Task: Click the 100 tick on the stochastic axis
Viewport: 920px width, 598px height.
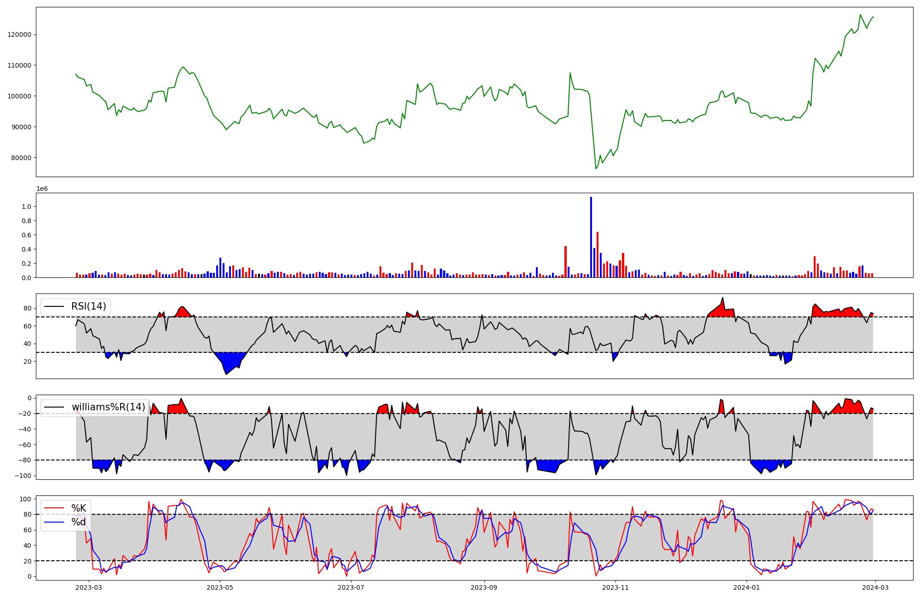Action: tap(26, 499)
